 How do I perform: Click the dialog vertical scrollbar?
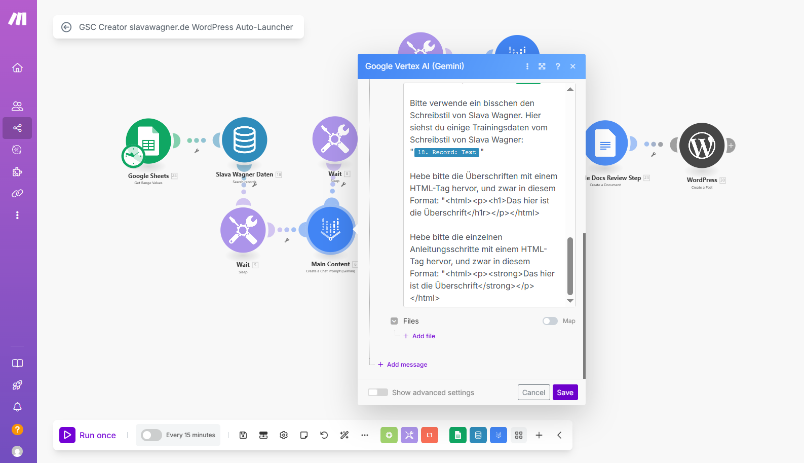584,306
